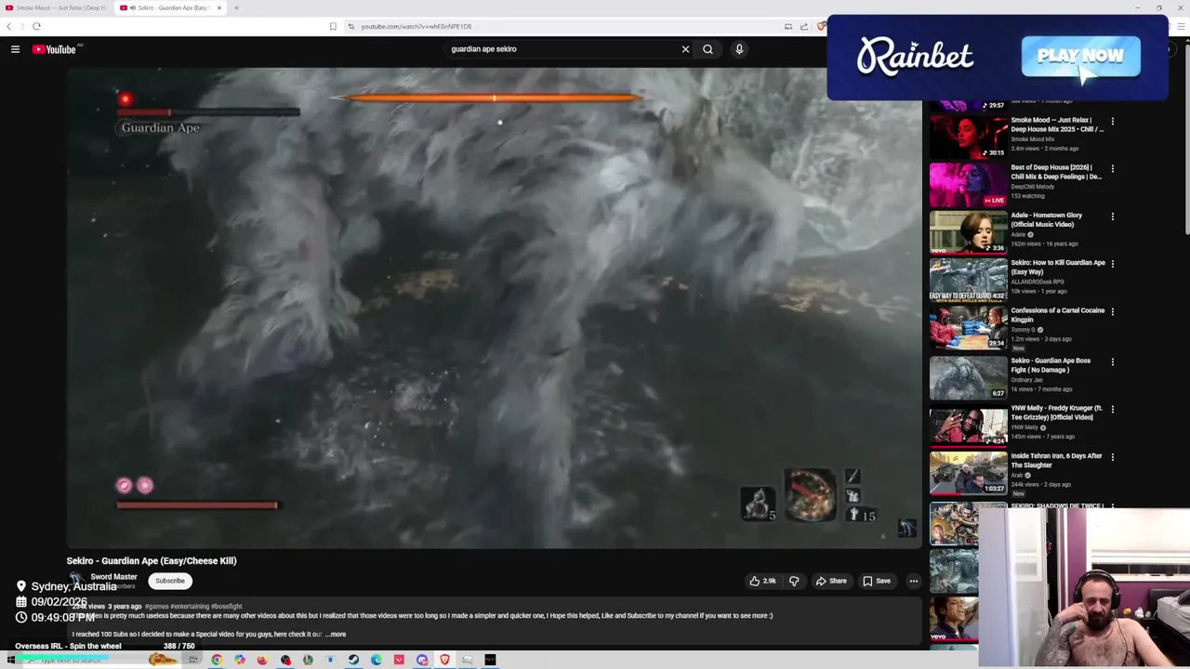Like the video with thumbs up
The height and width of the screenshot is (669, 1190).
(x=763, y=581)
